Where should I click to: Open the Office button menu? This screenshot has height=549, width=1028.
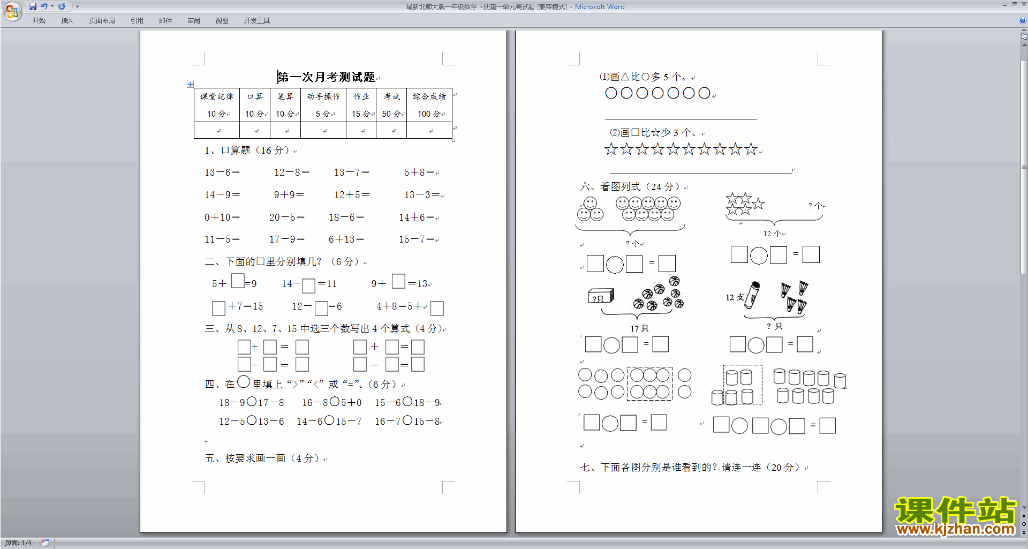coord(12,11)
